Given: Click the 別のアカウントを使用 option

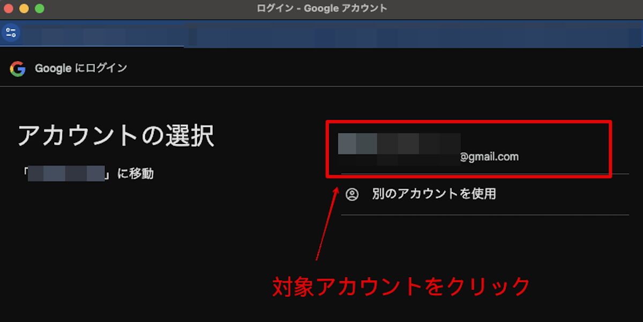Looking at the screenshot, I should [x=434, y=194].
